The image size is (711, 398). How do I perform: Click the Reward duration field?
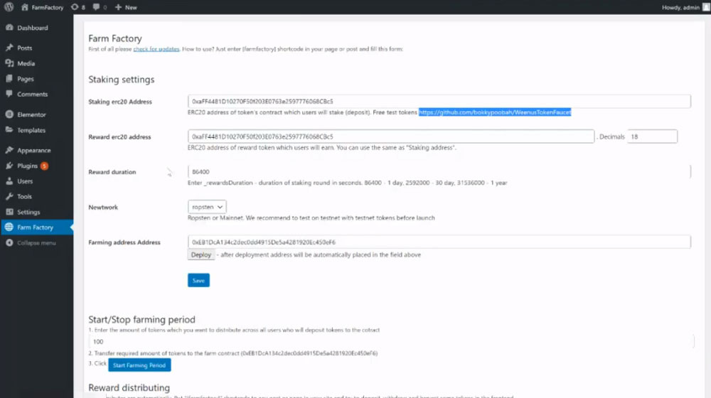pyautogui.click(x=439, y=172)
